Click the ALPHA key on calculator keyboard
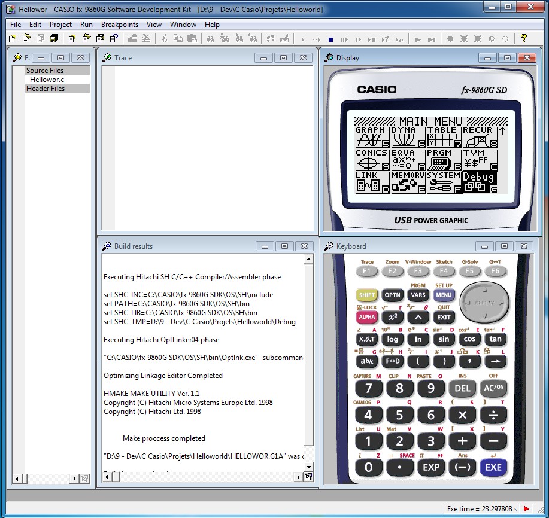 (x=366, y=317)
